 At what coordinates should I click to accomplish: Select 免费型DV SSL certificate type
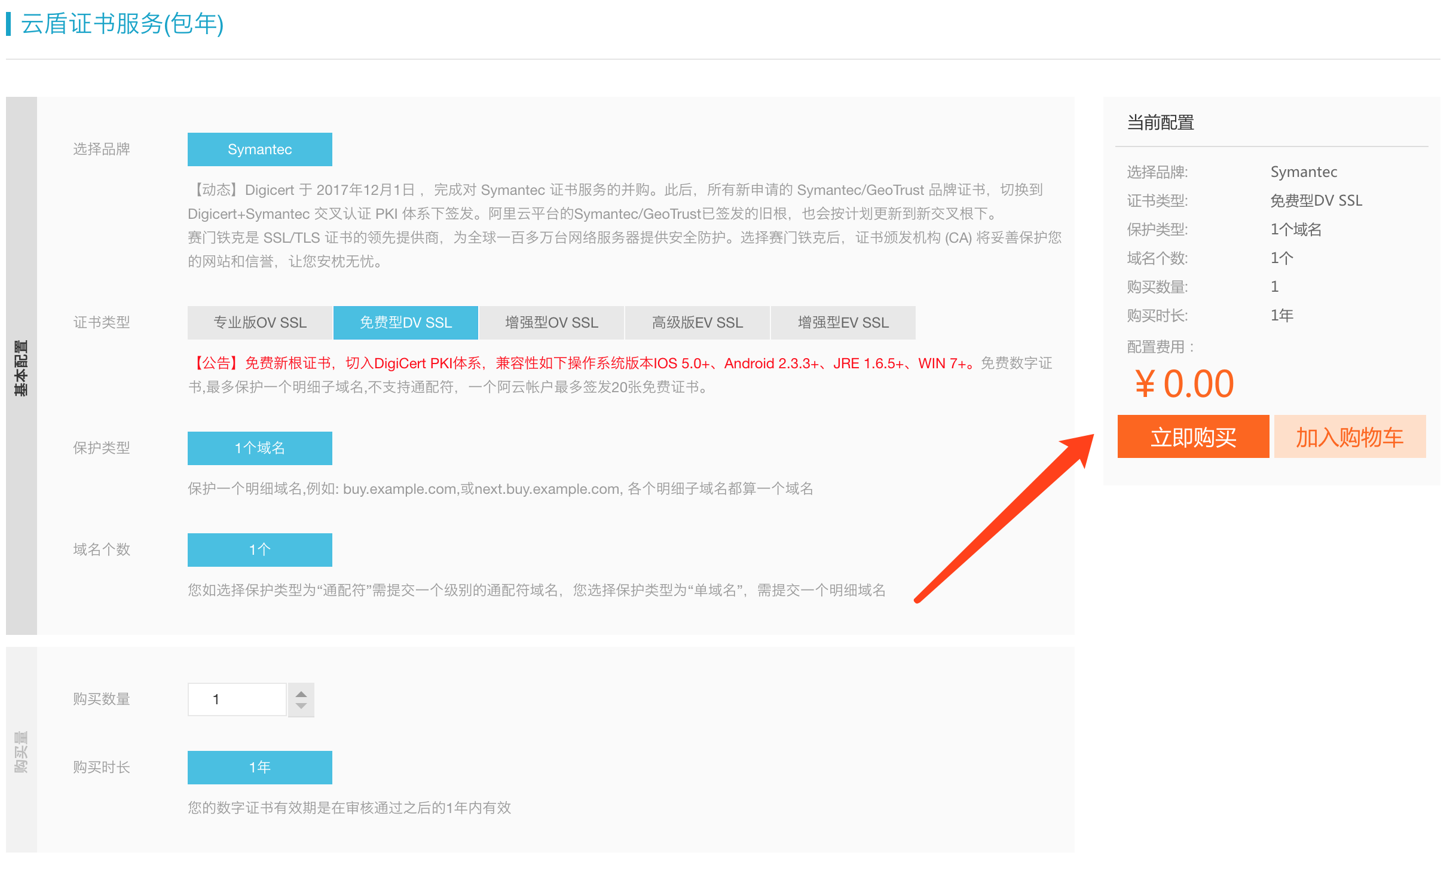(405, 323)
